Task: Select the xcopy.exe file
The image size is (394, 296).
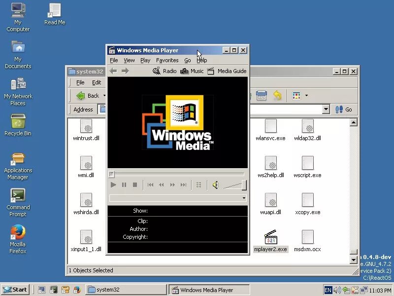Action: click(x=307, y=204)
